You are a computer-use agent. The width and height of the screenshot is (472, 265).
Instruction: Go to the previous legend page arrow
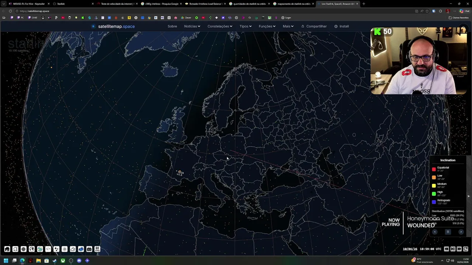coord(435,232)
